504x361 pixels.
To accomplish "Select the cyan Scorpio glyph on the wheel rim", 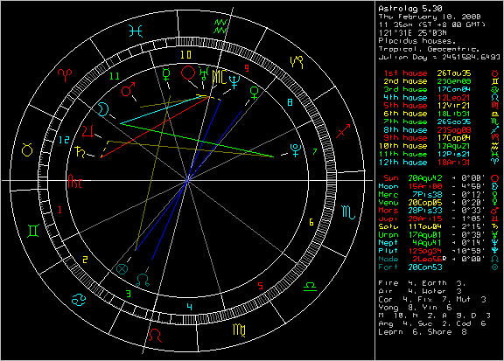I will [348, 212].
